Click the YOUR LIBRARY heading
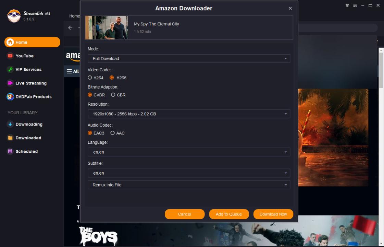 tap(23, 113)
